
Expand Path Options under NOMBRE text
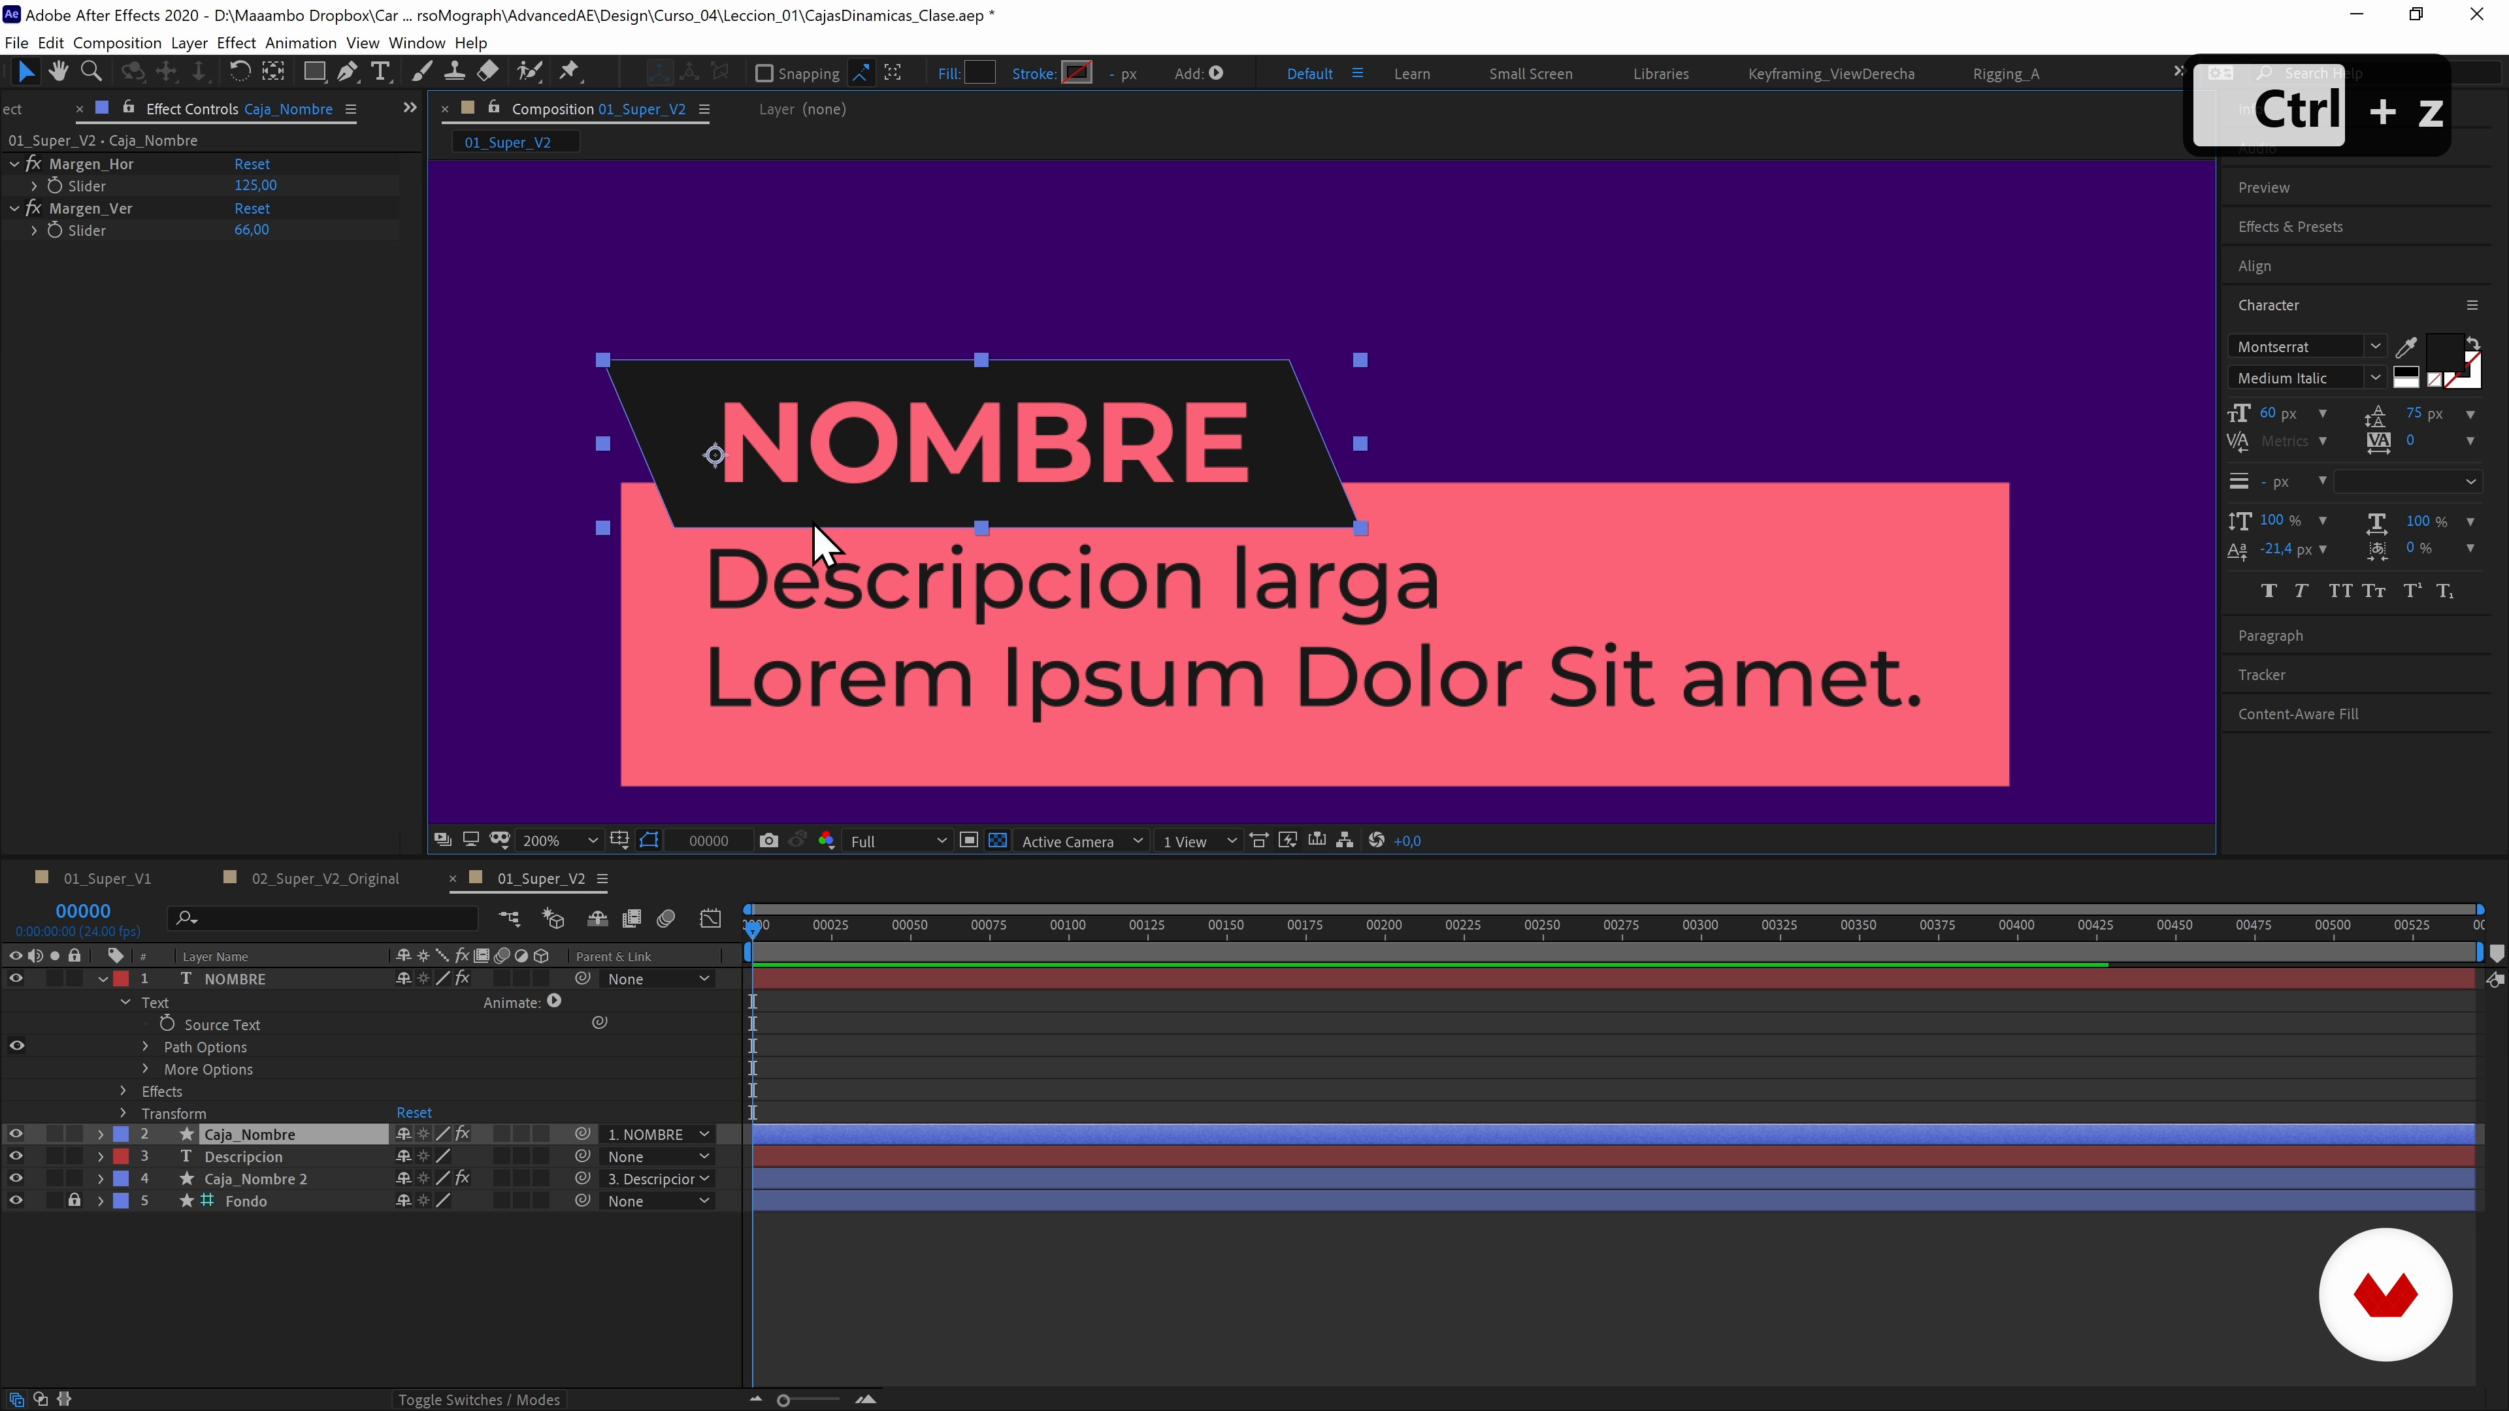145,1046
